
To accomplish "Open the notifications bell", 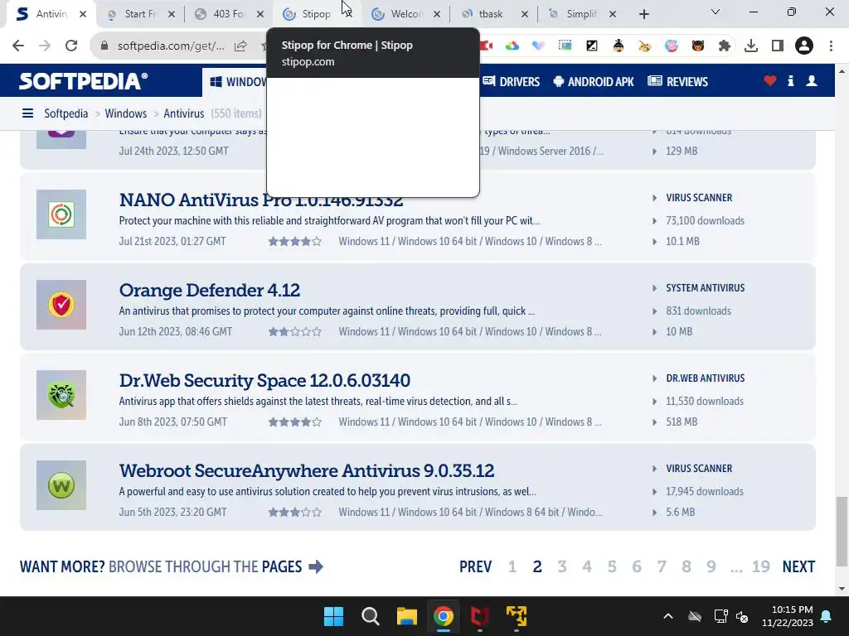I will 827,616.
